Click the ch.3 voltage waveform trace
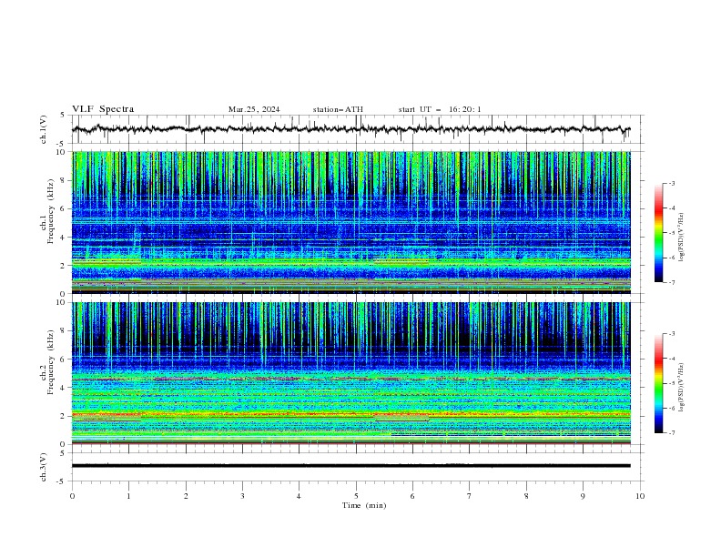721x557 pixels. tap(350, 466)
